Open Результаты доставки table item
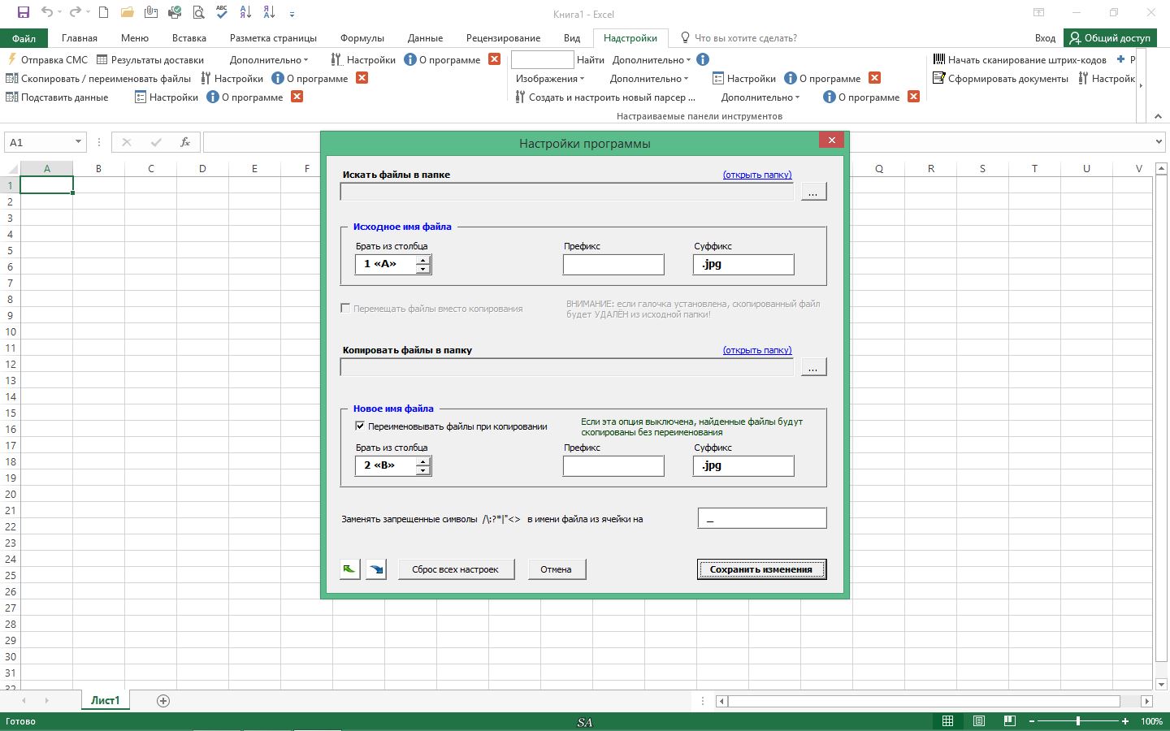The width and height of the screenshot is (1170, 731). (150, 59)
